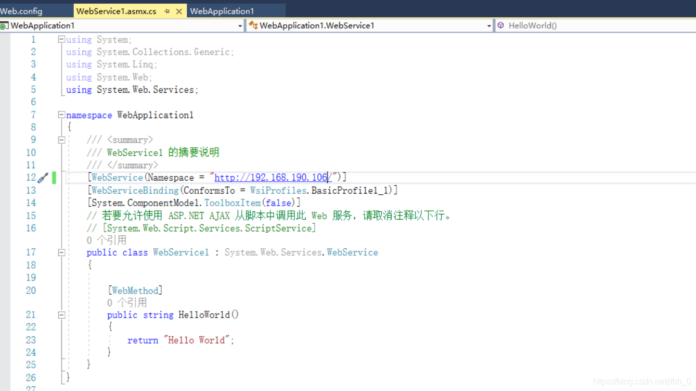Collapse the WebService1 class block
This screenshot has width=696, height=391.
tap(61, 252)
